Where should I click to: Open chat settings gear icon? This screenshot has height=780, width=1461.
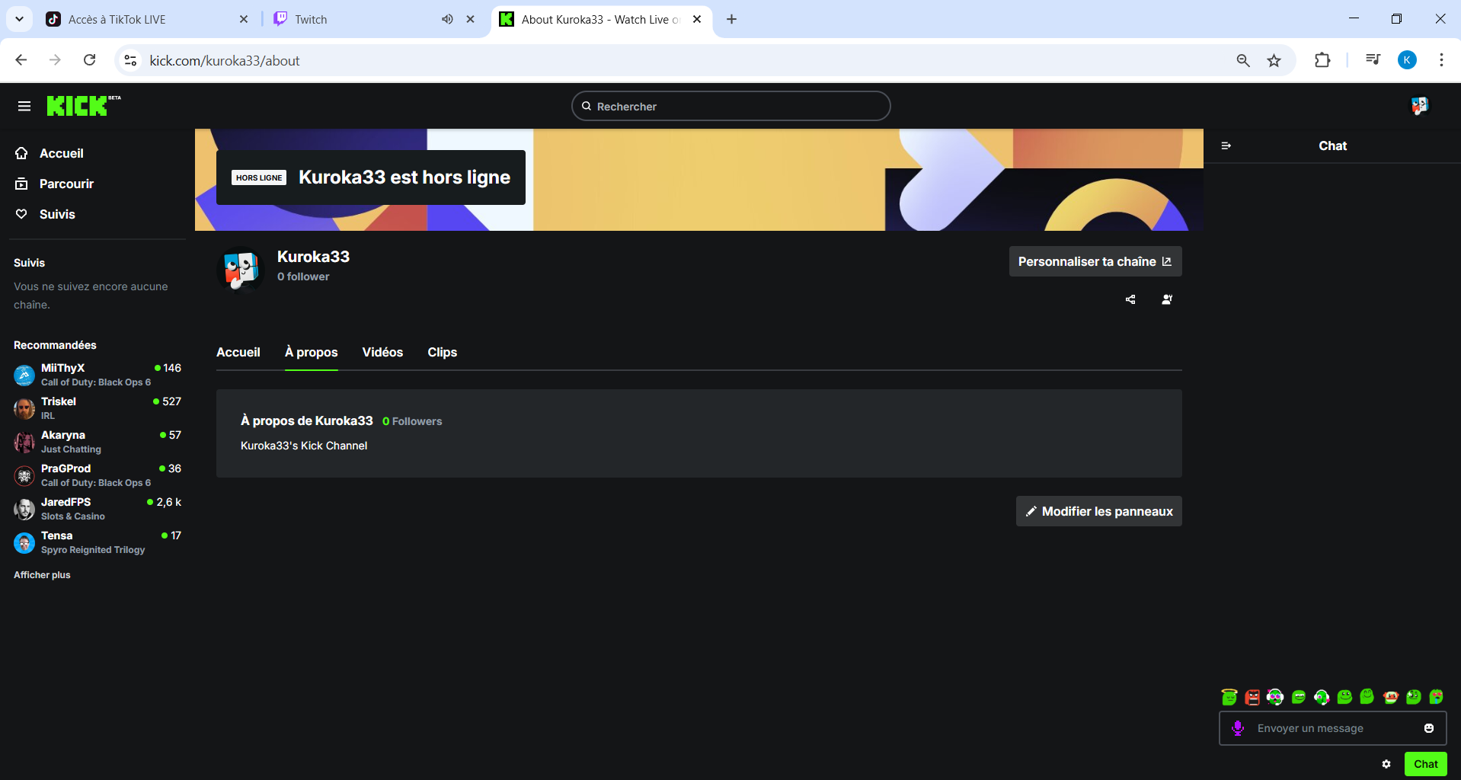tap(1386, 764)
